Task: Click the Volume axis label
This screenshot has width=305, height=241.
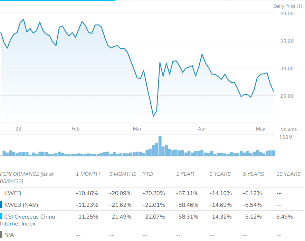Action: coord(288,129)
